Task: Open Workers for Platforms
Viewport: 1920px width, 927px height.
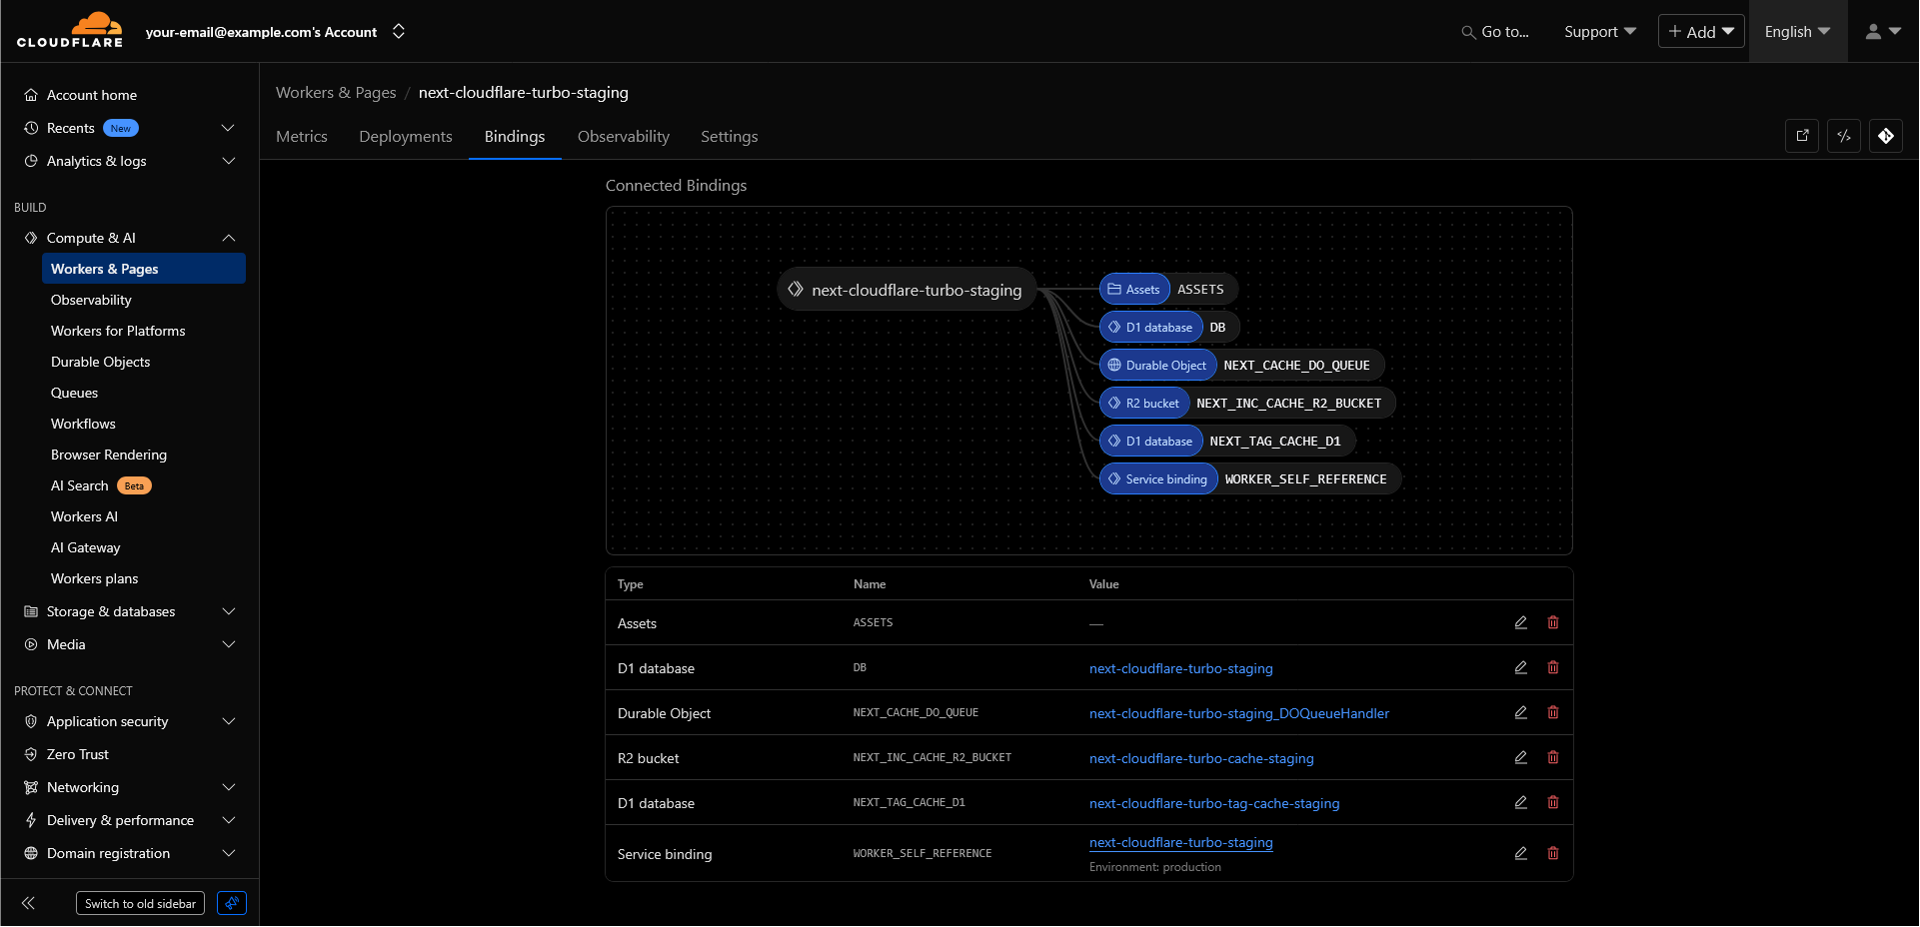Action: [118, 331]
